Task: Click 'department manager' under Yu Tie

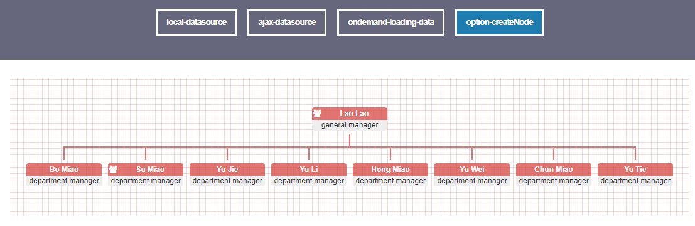Action: click(635, 181)
